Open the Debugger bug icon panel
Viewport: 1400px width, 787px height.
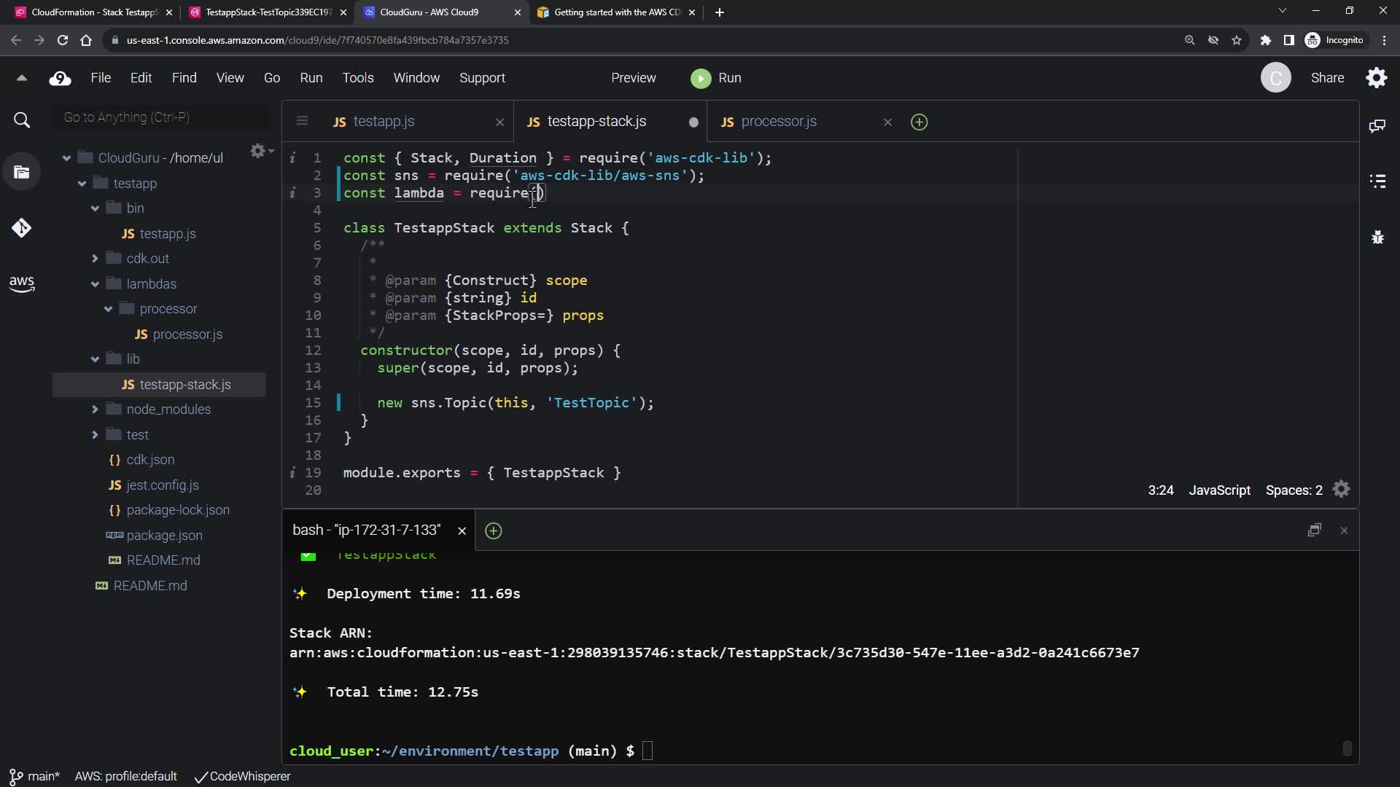click(1377, 237)
